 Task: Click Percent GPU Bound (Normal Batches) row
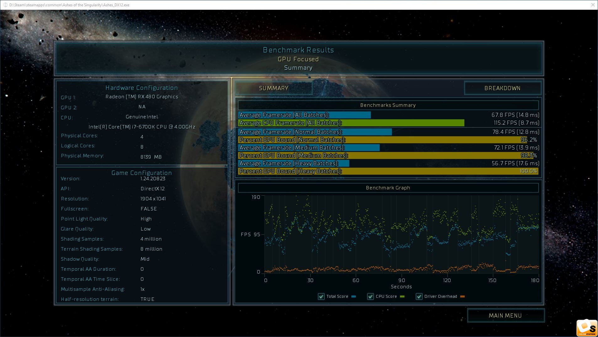point(388,140)
